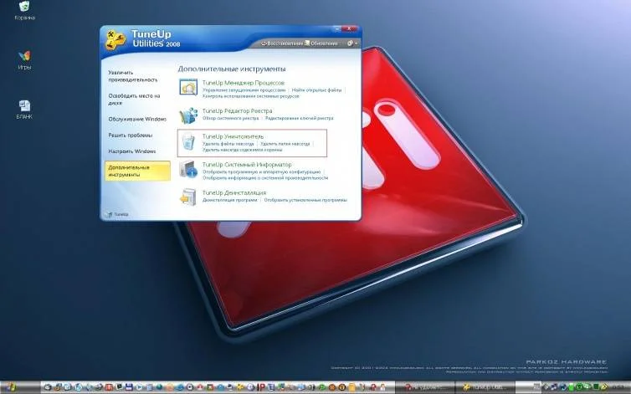Open the Игры desktop icon
The image size is (631, 394).
(24, 56)
